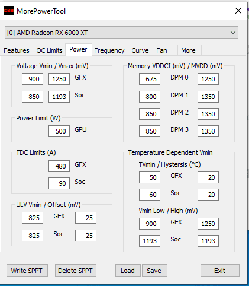Screen dimensions: 249x286
Task: Edit the Soc Voltage Vmax field in Voltage group
Action: [59, 97]
